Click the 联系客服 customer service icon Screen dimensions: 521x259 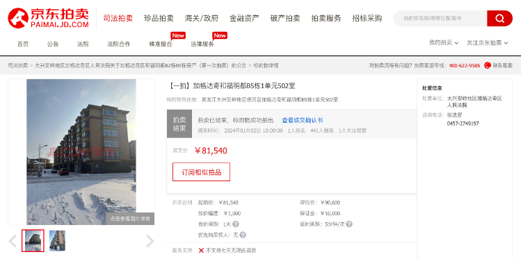point(488,65)
